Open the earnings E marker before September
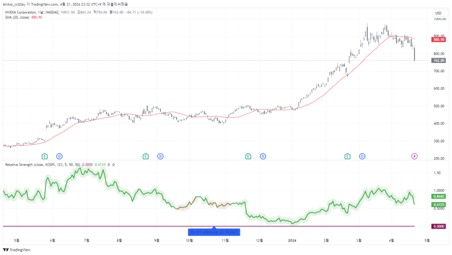Image resolution: width=452 pixels, height=255 pixels. [146, 156]
